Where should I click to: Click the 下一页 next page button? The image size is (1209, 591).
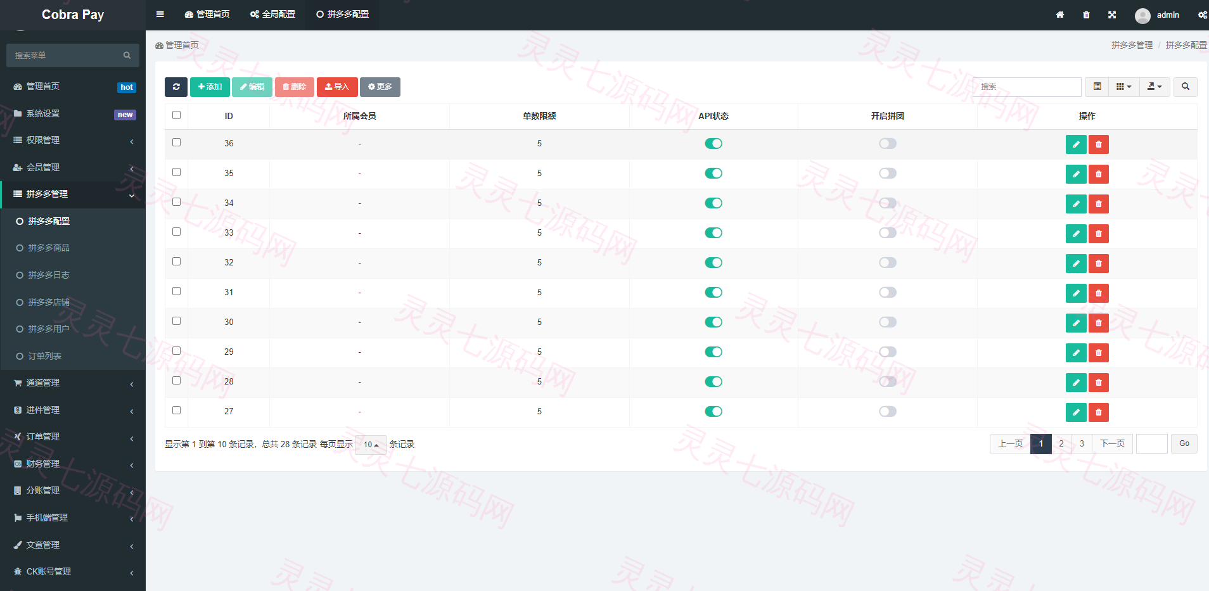pyautogui.click(x=1112, y=444)
